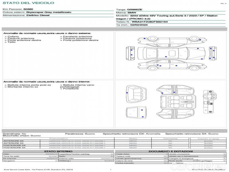Click the lower side-profile car diagram
Image resolution: width=229 pixels, height=172 pixels.
(x=171, y=64)
